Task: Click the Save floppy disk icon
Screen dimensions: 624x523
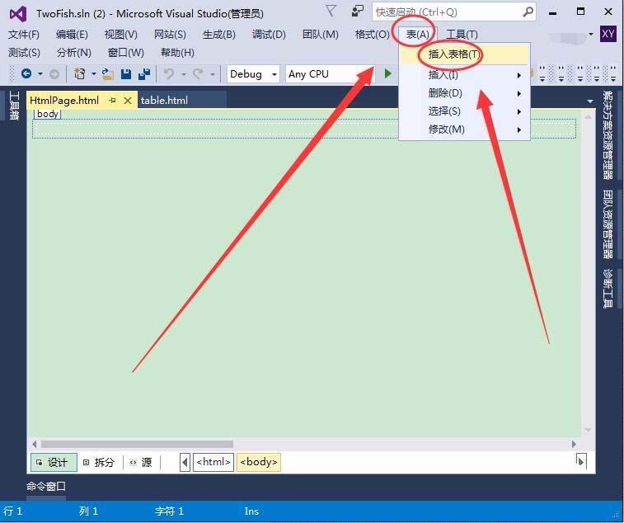Action: 126,74
